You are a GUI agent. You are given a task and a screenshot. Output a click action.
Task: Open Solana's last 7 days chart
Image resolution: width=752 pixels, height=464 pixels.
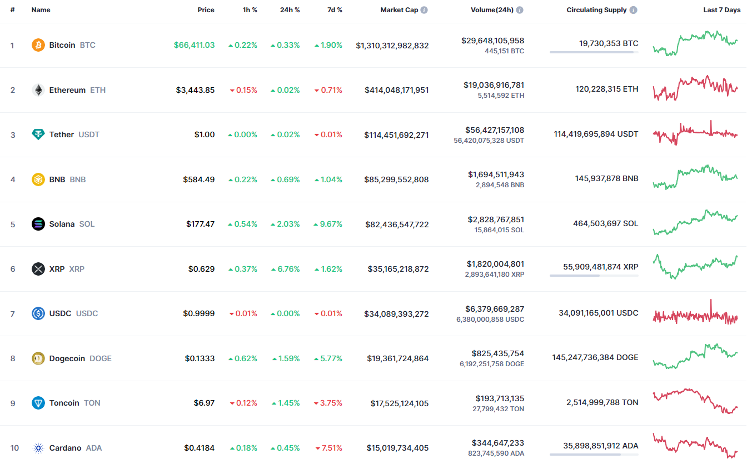[695, 223]
